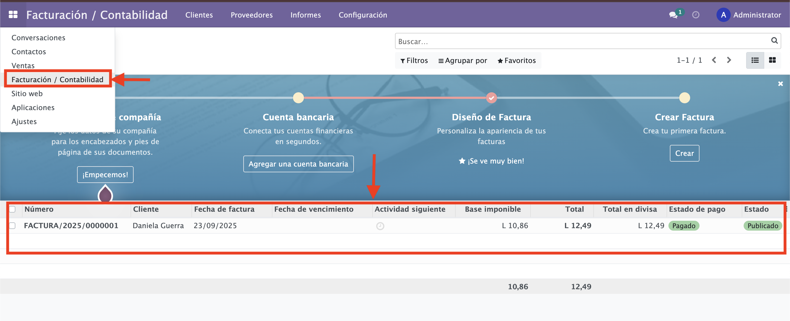Click the Crear Factura step dot
This screenshot has width=790, height=321.
684,98
